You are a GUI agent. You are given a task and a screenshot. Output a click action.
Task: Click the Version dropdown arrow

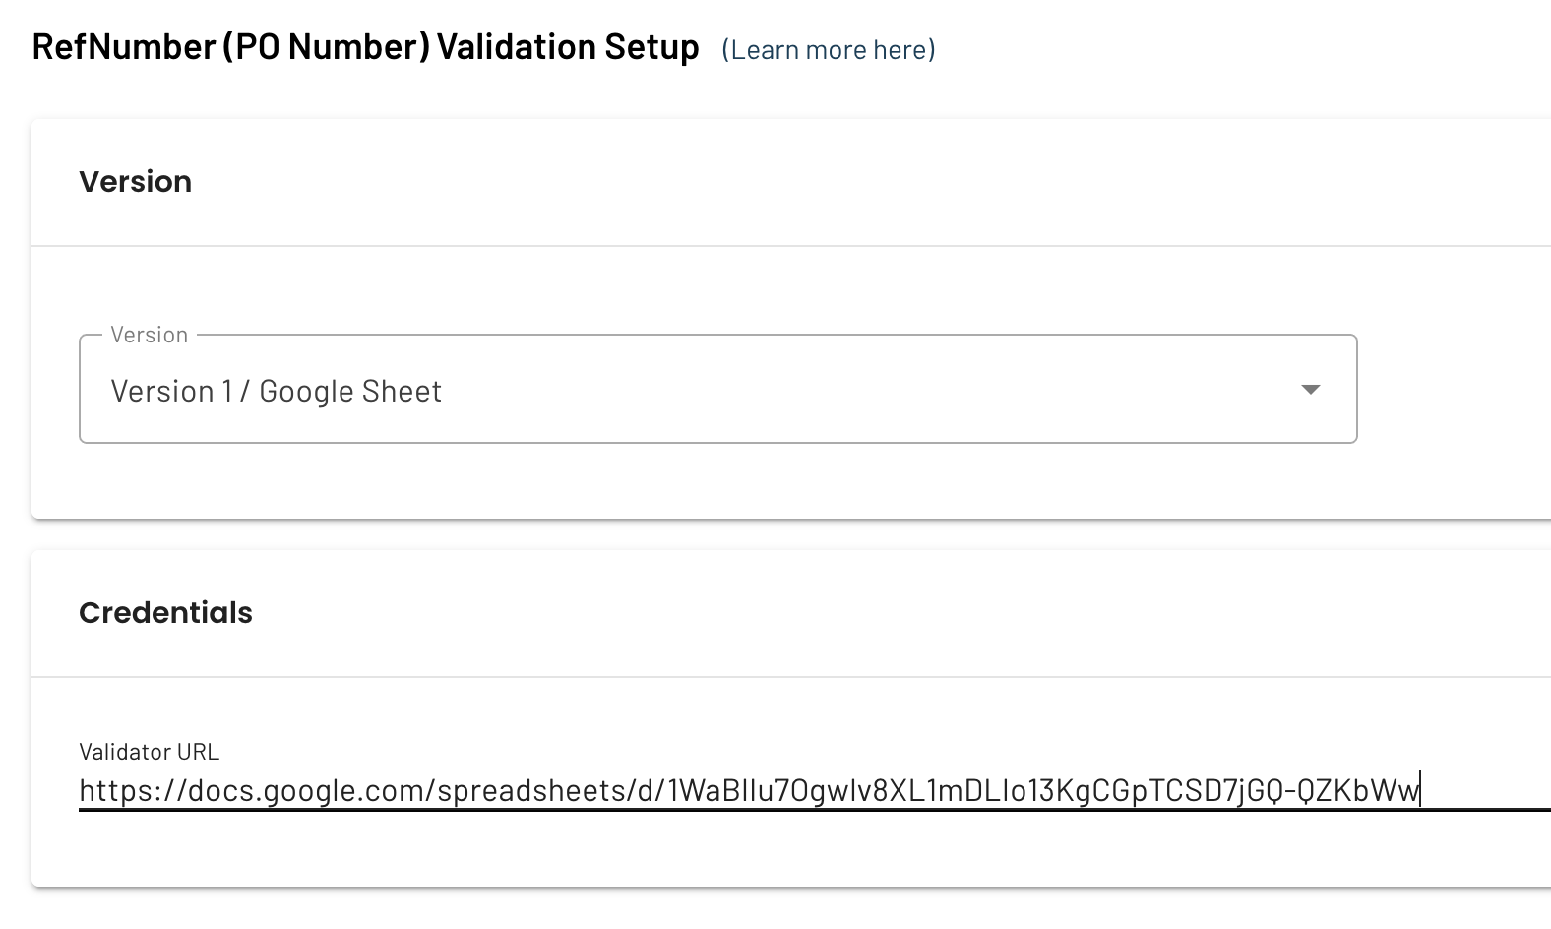tap(1310, 390)
